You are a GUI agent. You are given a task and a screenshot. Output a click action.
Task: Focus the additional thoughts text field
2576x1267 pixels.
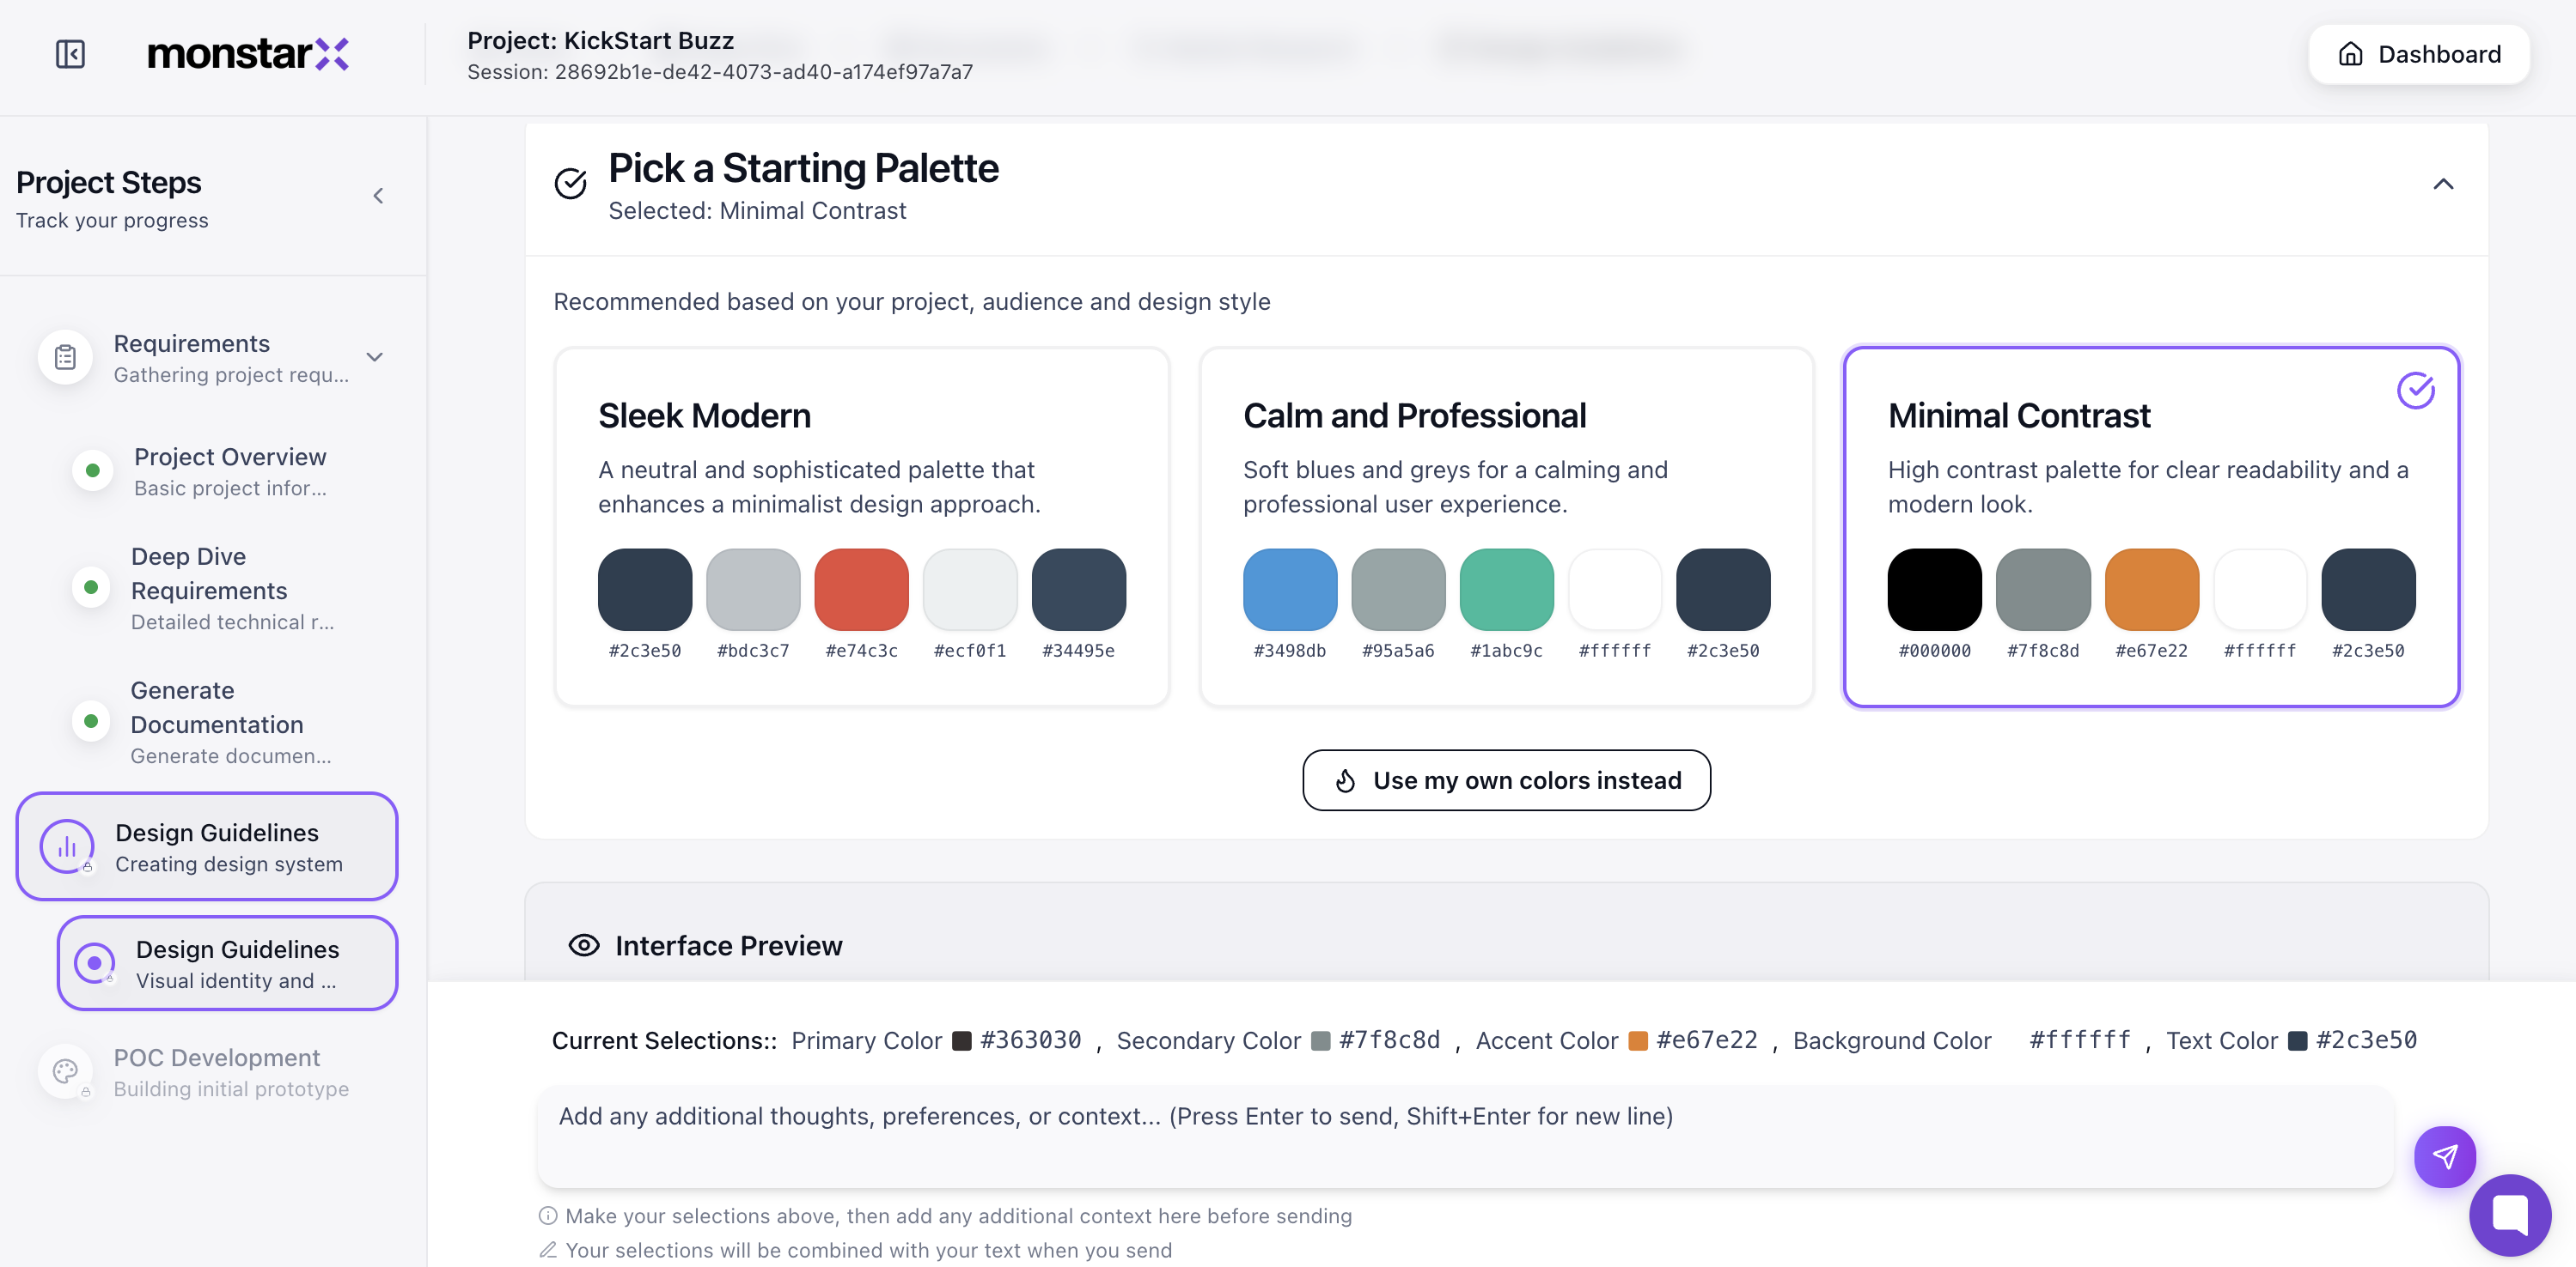[x=1464, y=1135]
